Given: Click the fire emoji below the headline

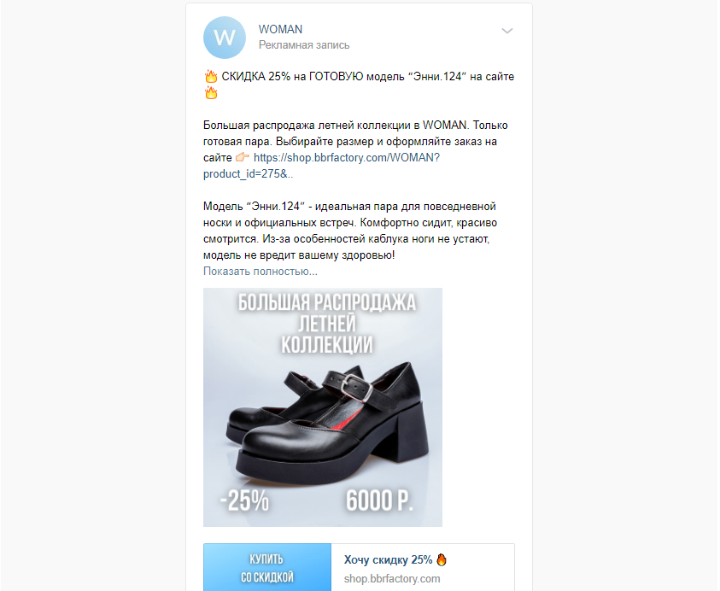Looking at the screenshot, I should (x=211, y=93).
